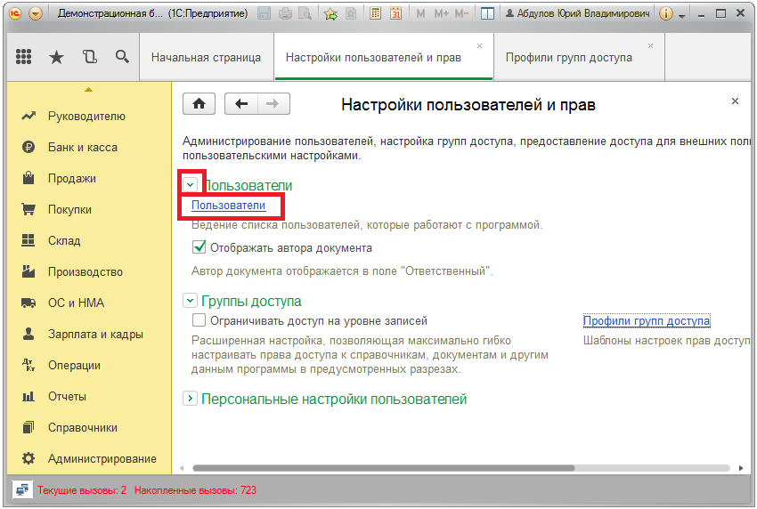Collapse the 'Группы доступа' section
This screenshot has height=509, width=757.
(x=190, y=301)
